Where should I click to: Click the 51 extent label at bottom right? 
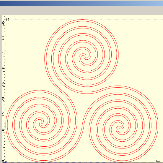tap(158, 161)
